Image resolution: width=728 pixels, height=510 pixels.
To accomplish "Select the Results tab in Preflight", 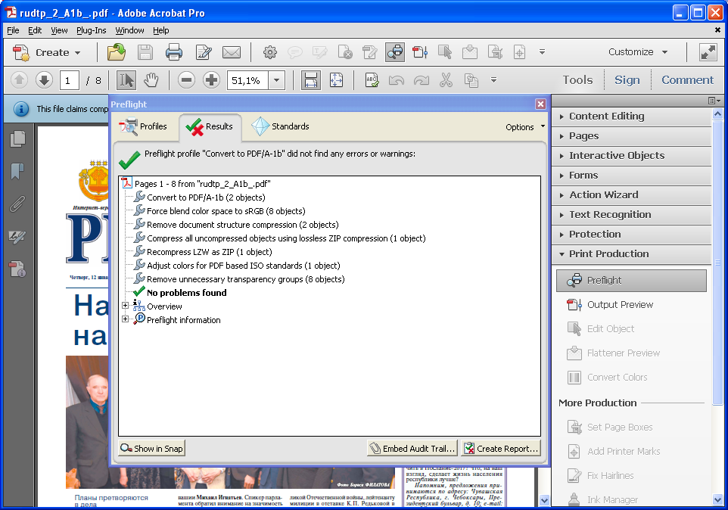I will [x=210, y=126].
